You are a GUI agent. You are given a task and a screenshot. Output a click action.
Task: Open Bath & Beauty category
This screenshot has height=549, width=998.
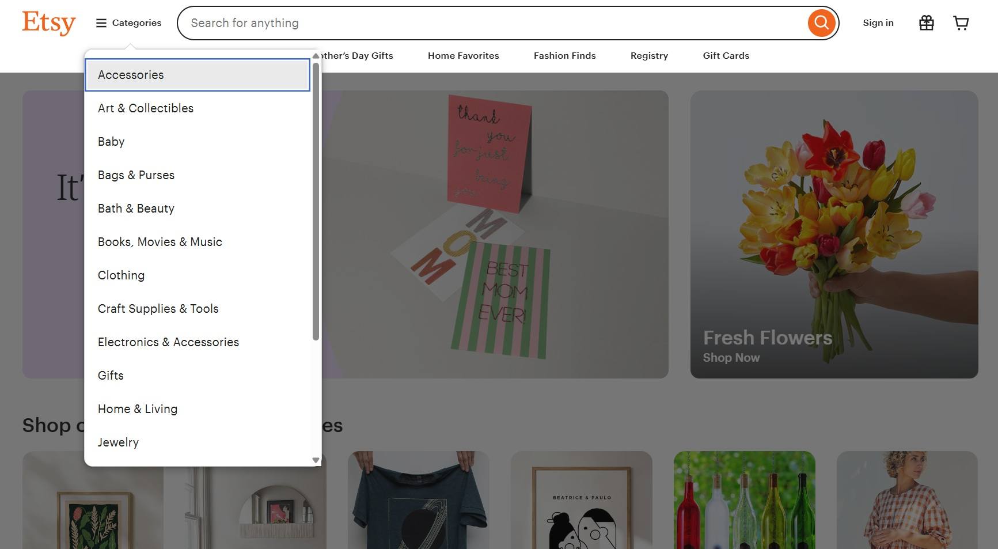[198, 209]
